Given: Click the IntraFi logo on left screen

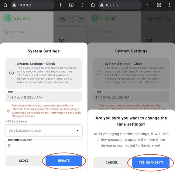Looking at the screenshot, I should (17, 18).
